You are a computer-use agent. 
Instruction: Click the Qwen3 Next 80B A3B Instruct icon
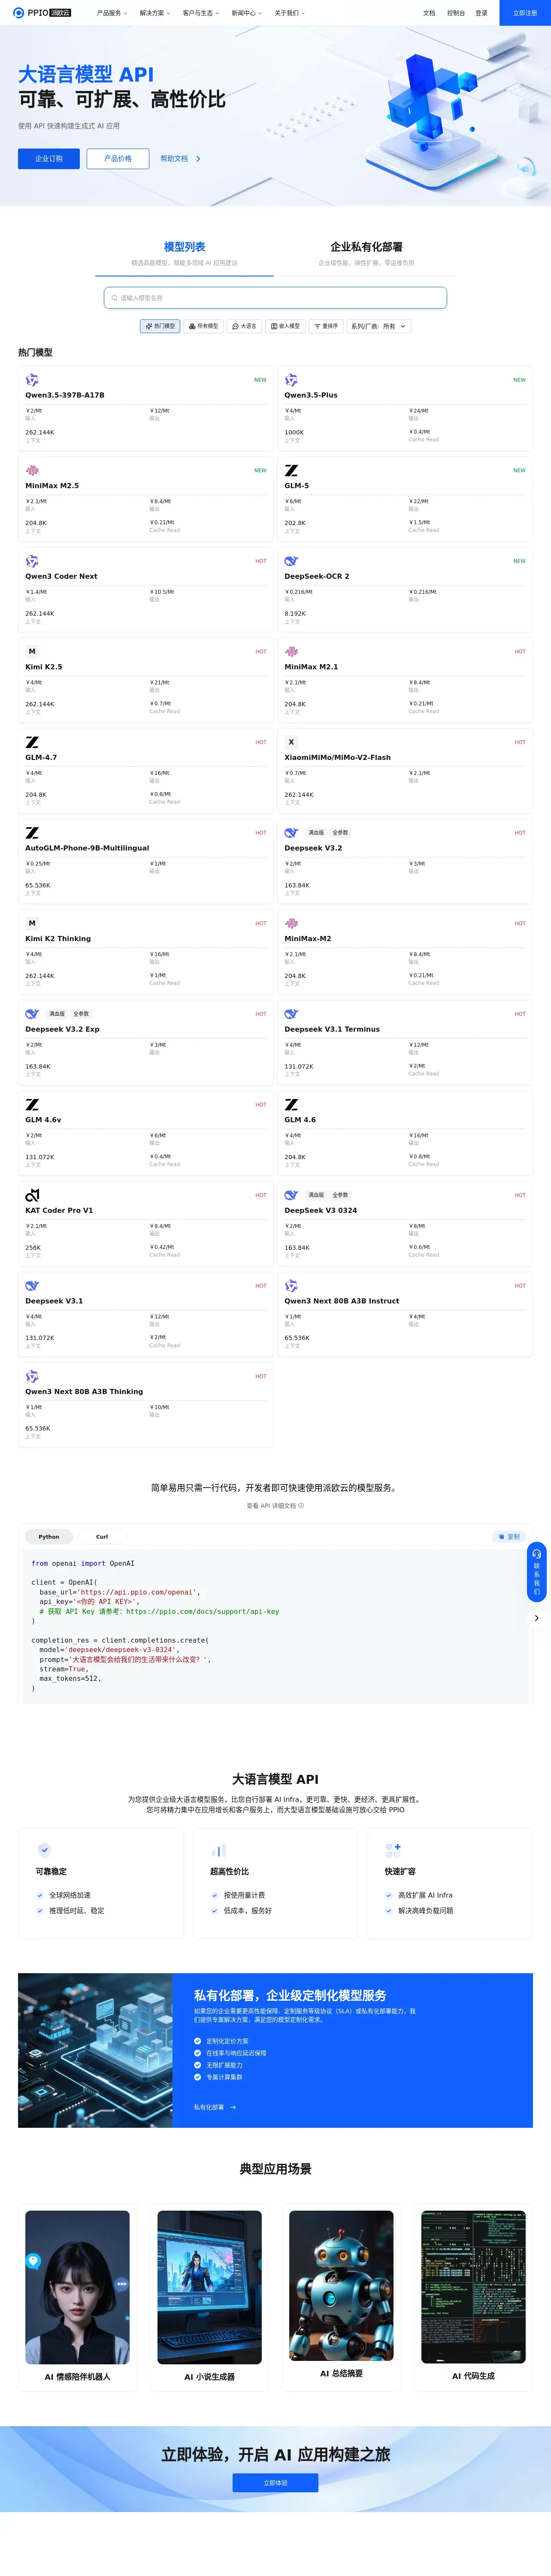point(291,1285)
